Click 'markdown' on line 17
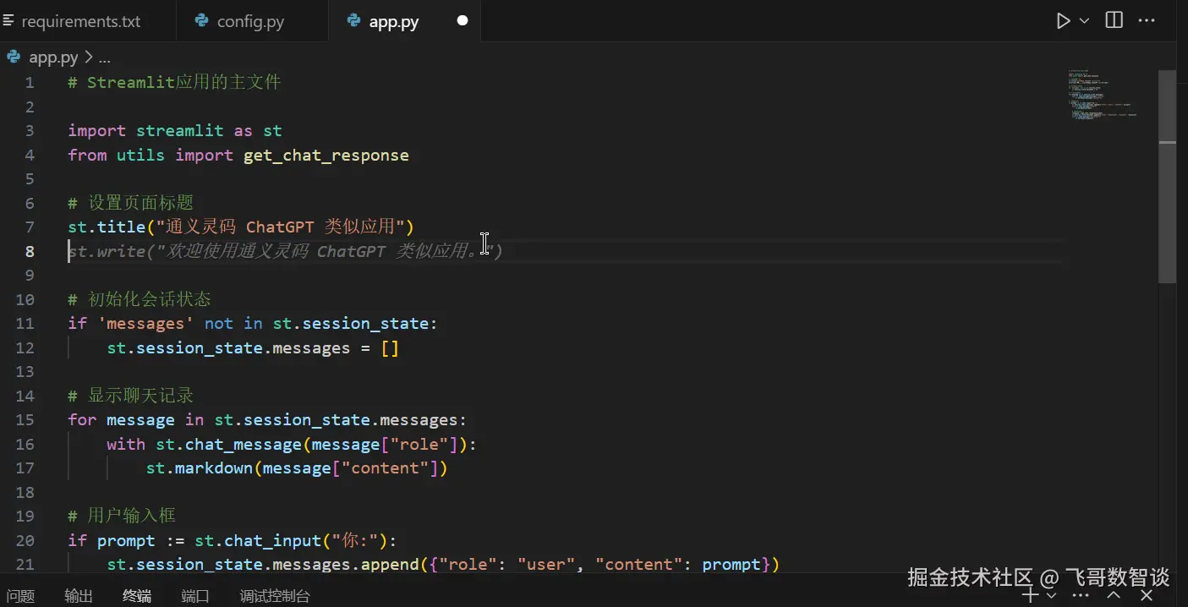1188x607 pixels. (x=213, y=468)
